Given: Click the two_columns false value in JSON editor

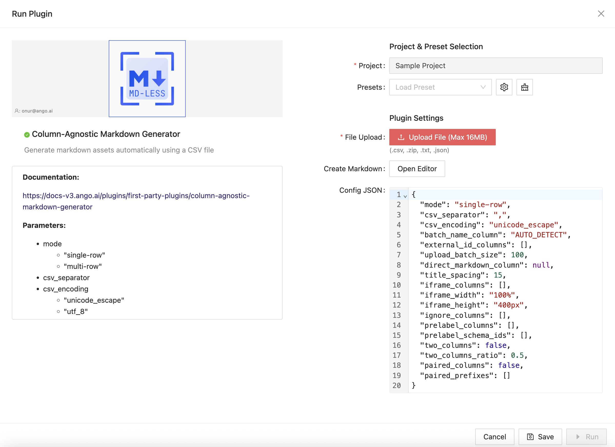Looking at the screenshot, I should [495, 345].
